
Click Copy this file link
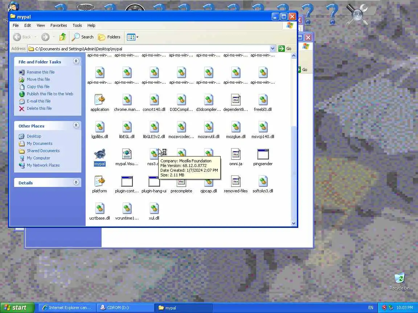[x=38, y=87]
